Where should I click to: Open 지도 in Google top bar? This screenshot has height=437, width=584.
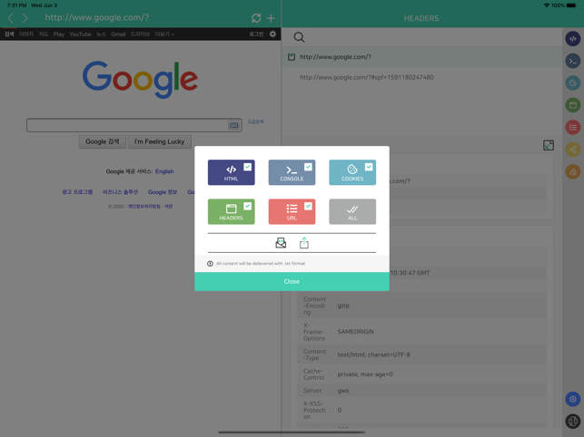click(x=44, y=34)
